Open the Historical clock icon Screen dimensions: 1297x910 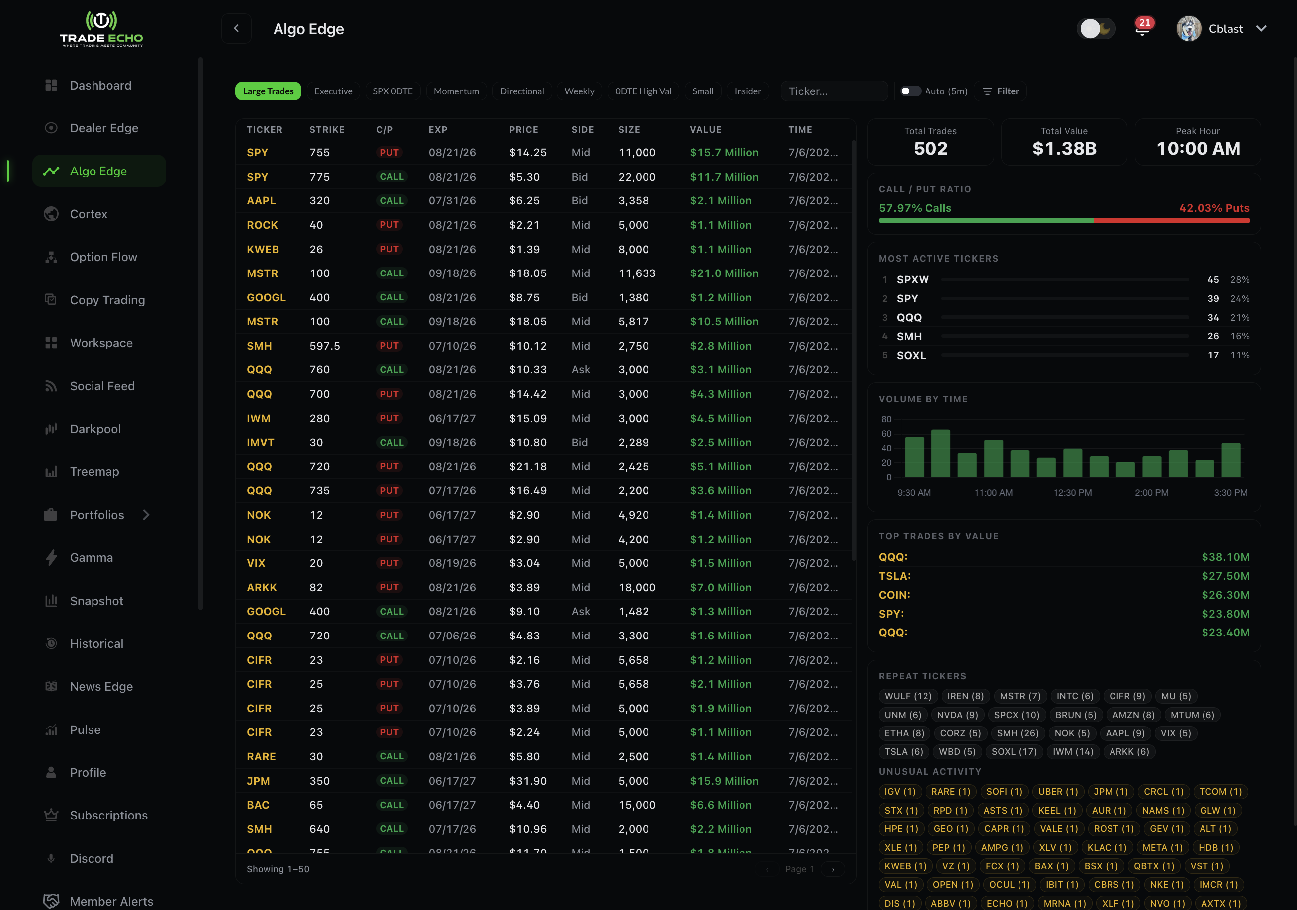[51, 643]
